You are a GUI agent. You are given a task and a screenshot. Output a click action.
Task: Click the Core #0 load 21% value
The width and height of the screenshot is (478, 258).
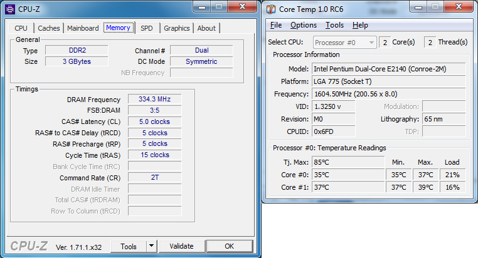[x=452, y=175]
